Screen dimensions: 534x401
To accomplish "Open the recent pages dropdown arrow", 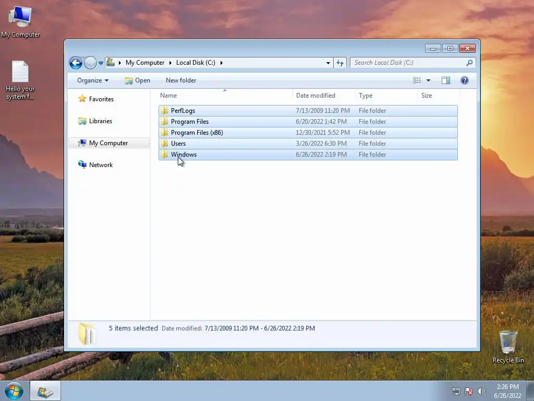I will (101, 63).
